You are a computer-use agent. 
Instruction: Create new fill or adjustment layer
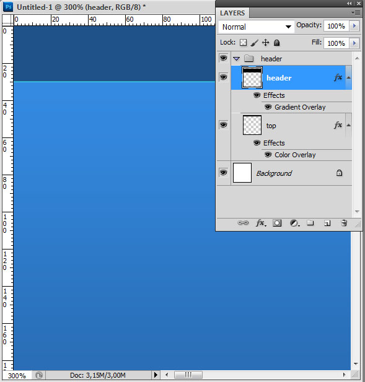point(294,223)
